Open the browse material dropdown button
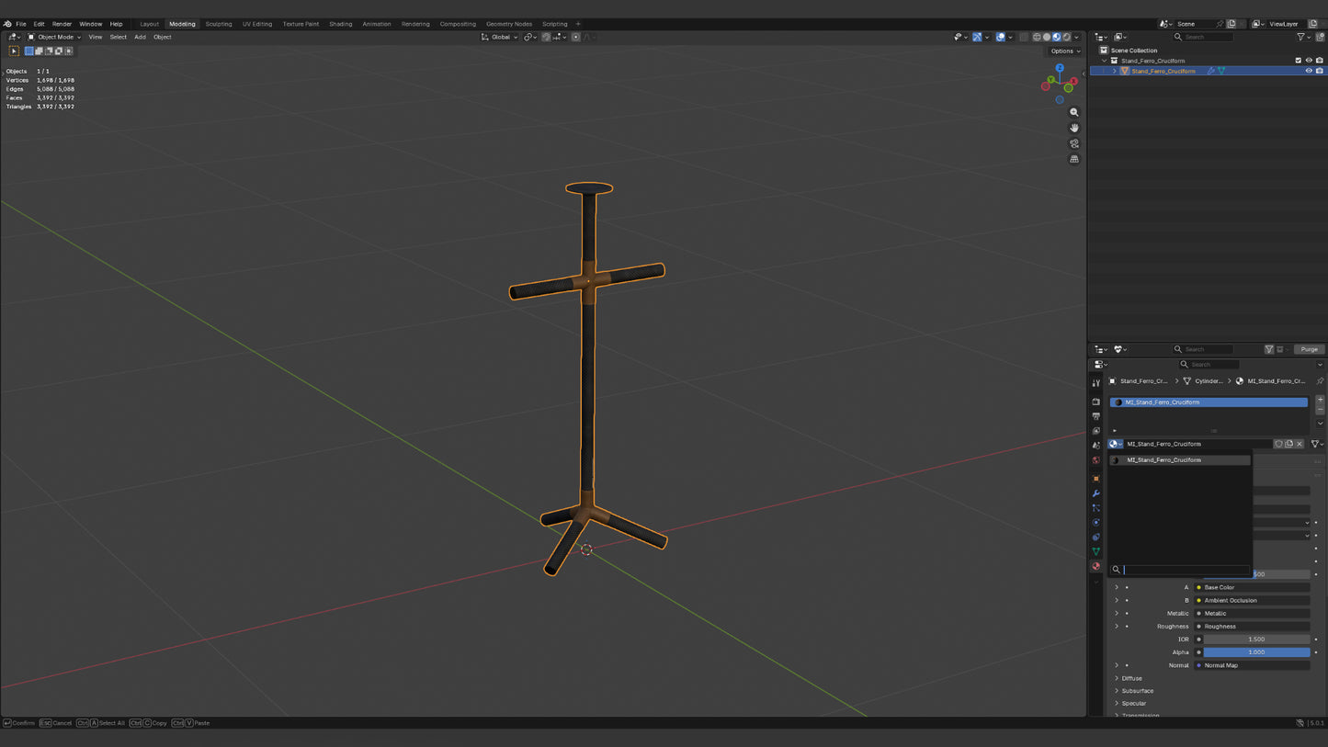This screenshot has width=1328, height=747. coord(1116,444)
